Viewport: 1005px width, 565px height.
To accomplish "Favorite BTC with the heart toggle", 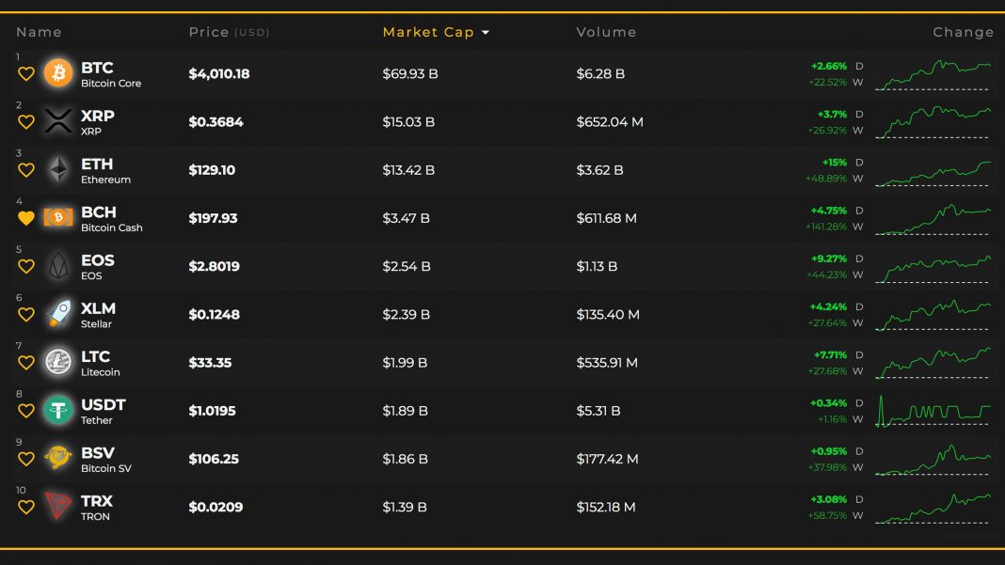I will click(26, 74).
